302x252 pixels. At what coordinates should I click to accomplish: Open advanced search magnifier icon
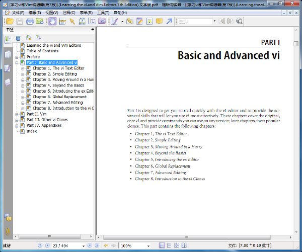click(239, 21)
